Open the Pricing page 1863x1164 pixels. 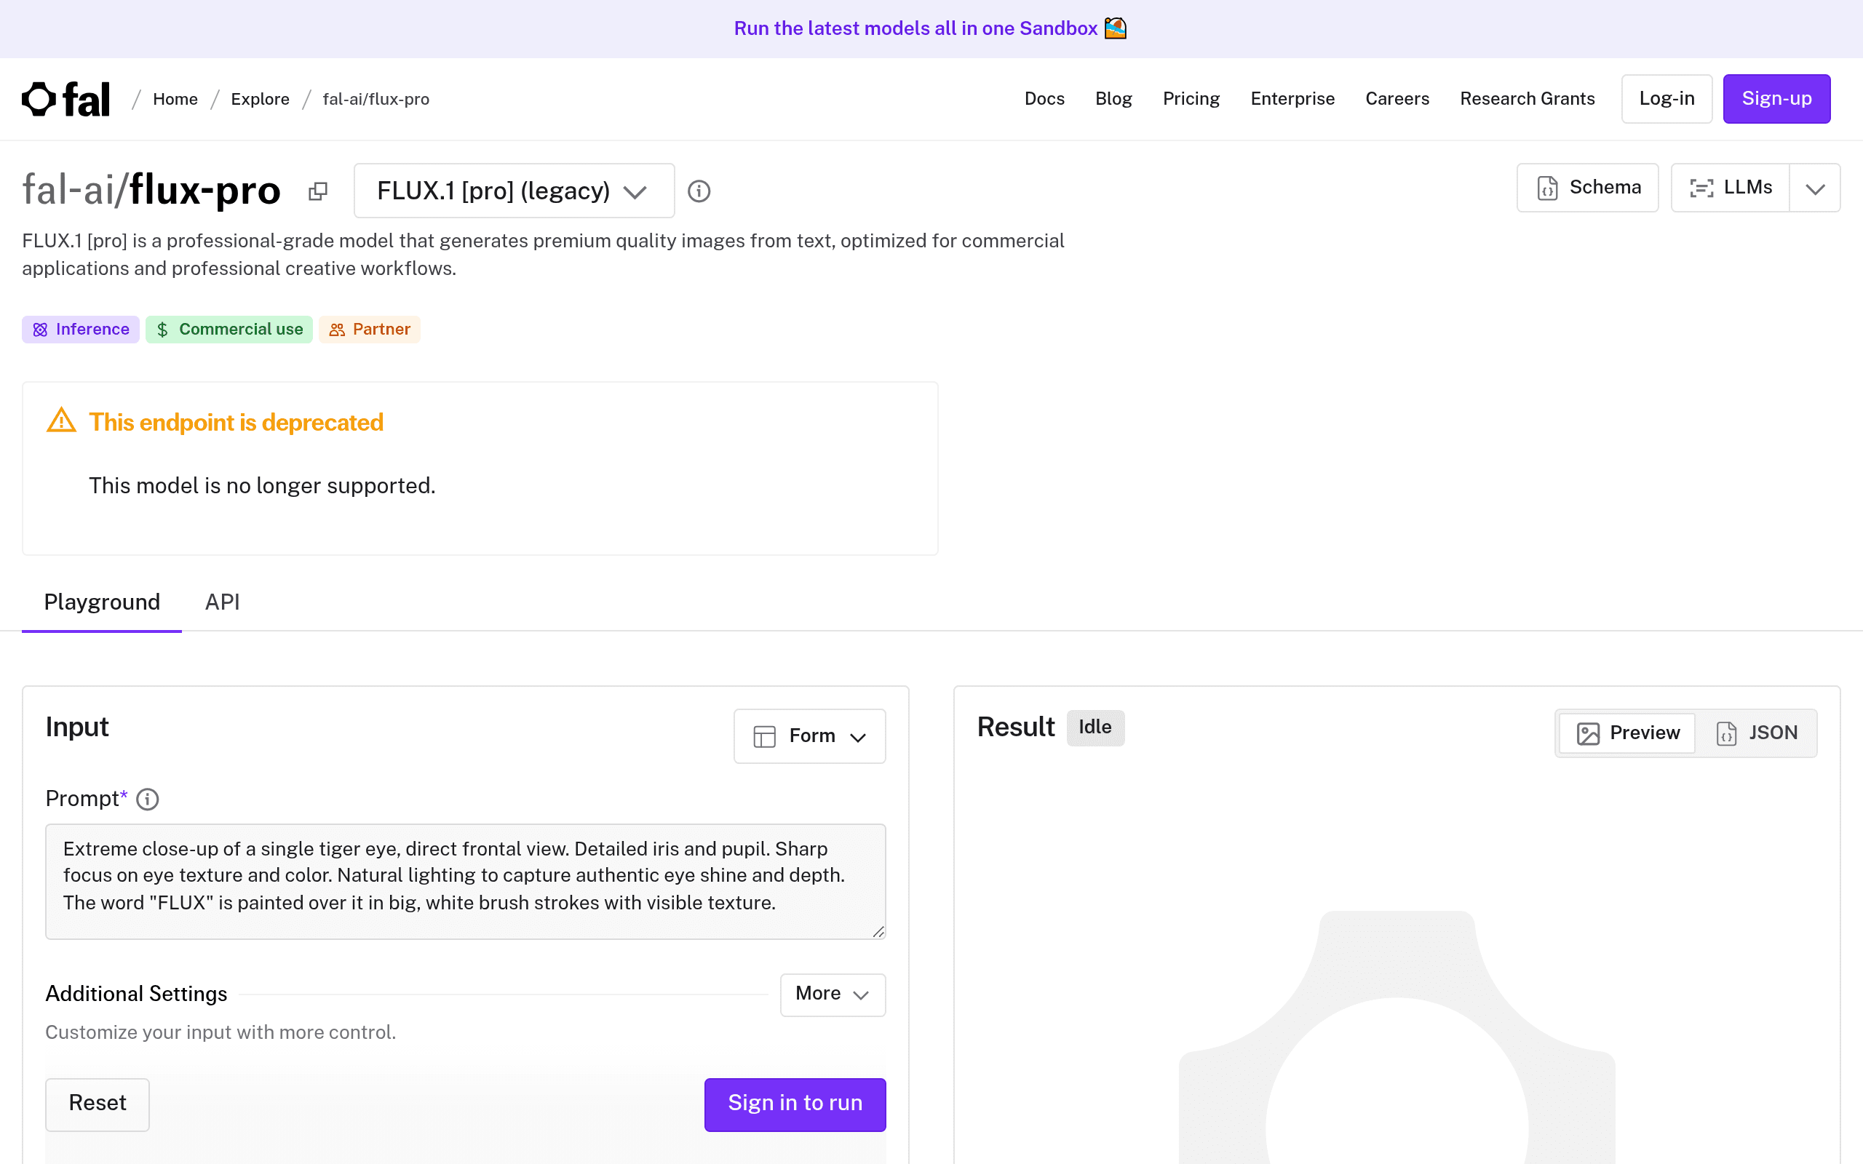1191,100
